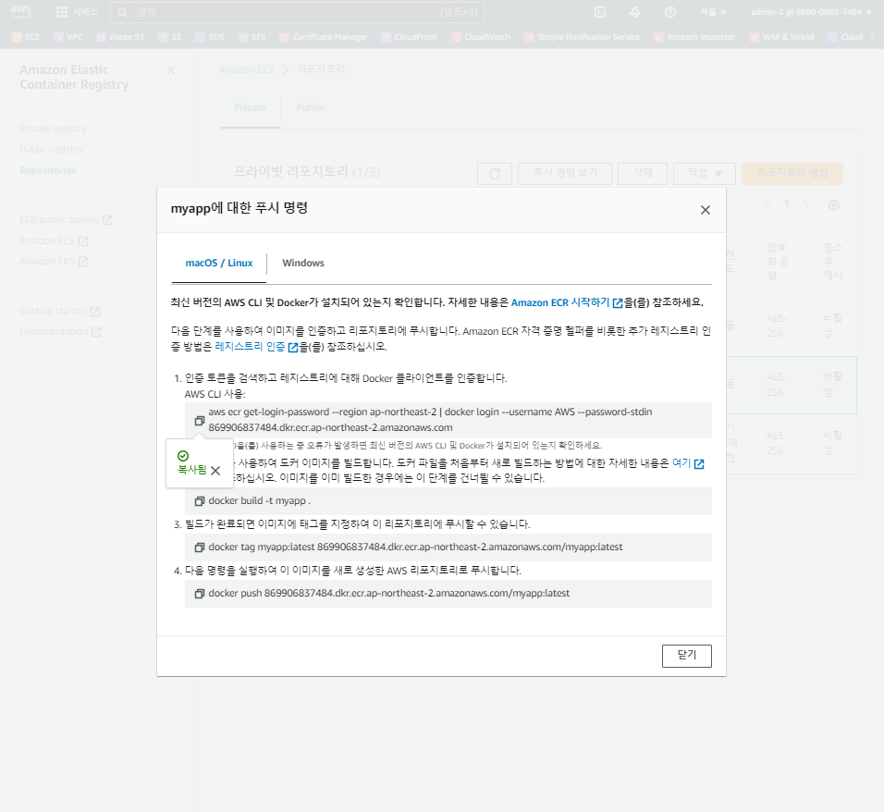This screenshot has height=812, width=884.
Task: Open Documentation external link
Action: point(60,332)
